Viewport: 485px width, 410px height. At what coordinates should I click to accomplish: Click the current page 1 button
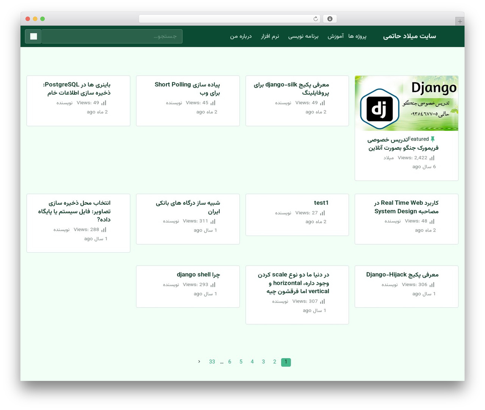pos(286,362)
